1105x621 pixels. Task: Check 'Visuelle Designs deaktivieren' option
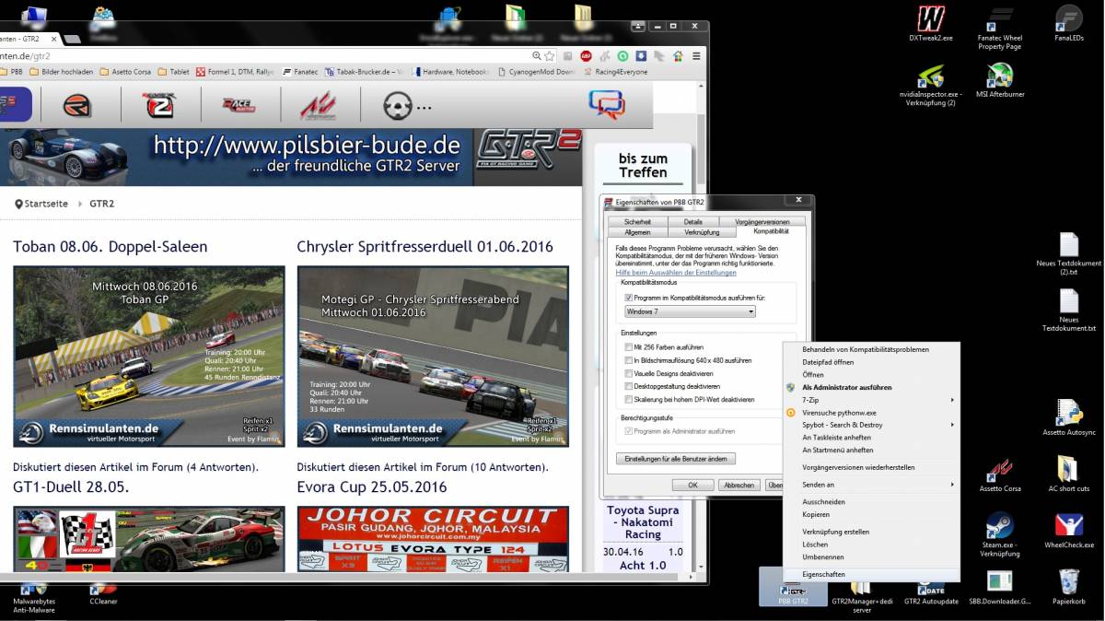pyautogui.click(x=629, y=374)
